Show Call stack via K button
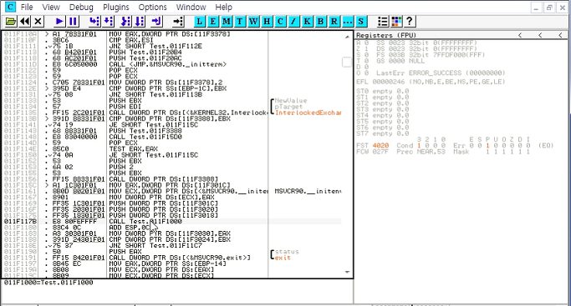571x306 pixels. (x=307, y=22)
